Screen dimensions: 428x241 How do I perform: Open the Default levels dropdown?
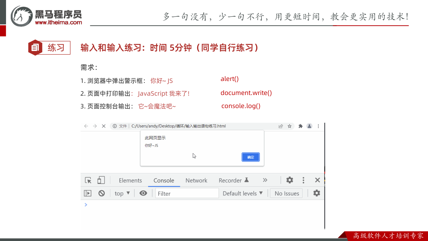tap(243, 193)
